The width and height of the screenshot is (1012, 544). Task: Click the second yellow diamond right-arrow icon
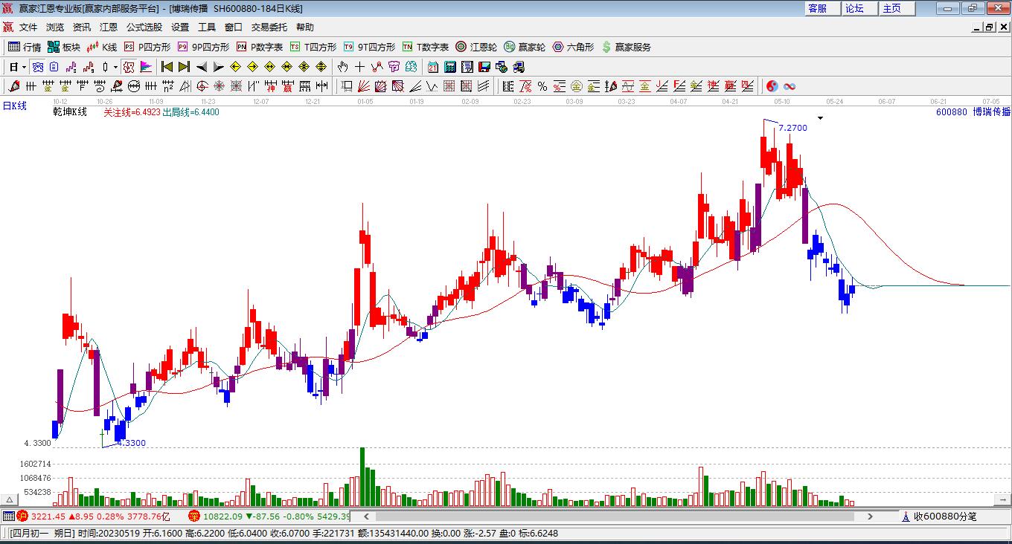tap(252, 67)
